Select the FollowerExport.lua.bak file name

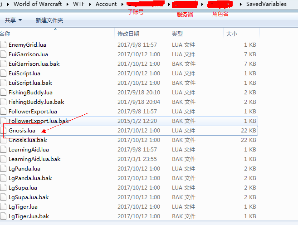click(x=39, y=121)
